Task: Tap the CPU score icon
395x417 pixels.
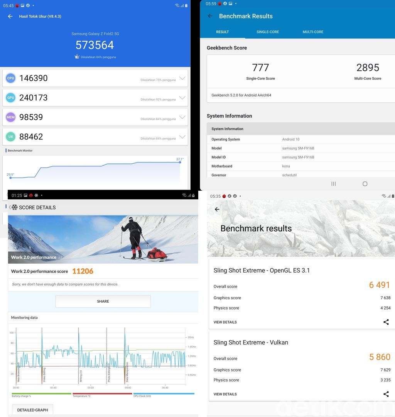Action: point(11,78)
